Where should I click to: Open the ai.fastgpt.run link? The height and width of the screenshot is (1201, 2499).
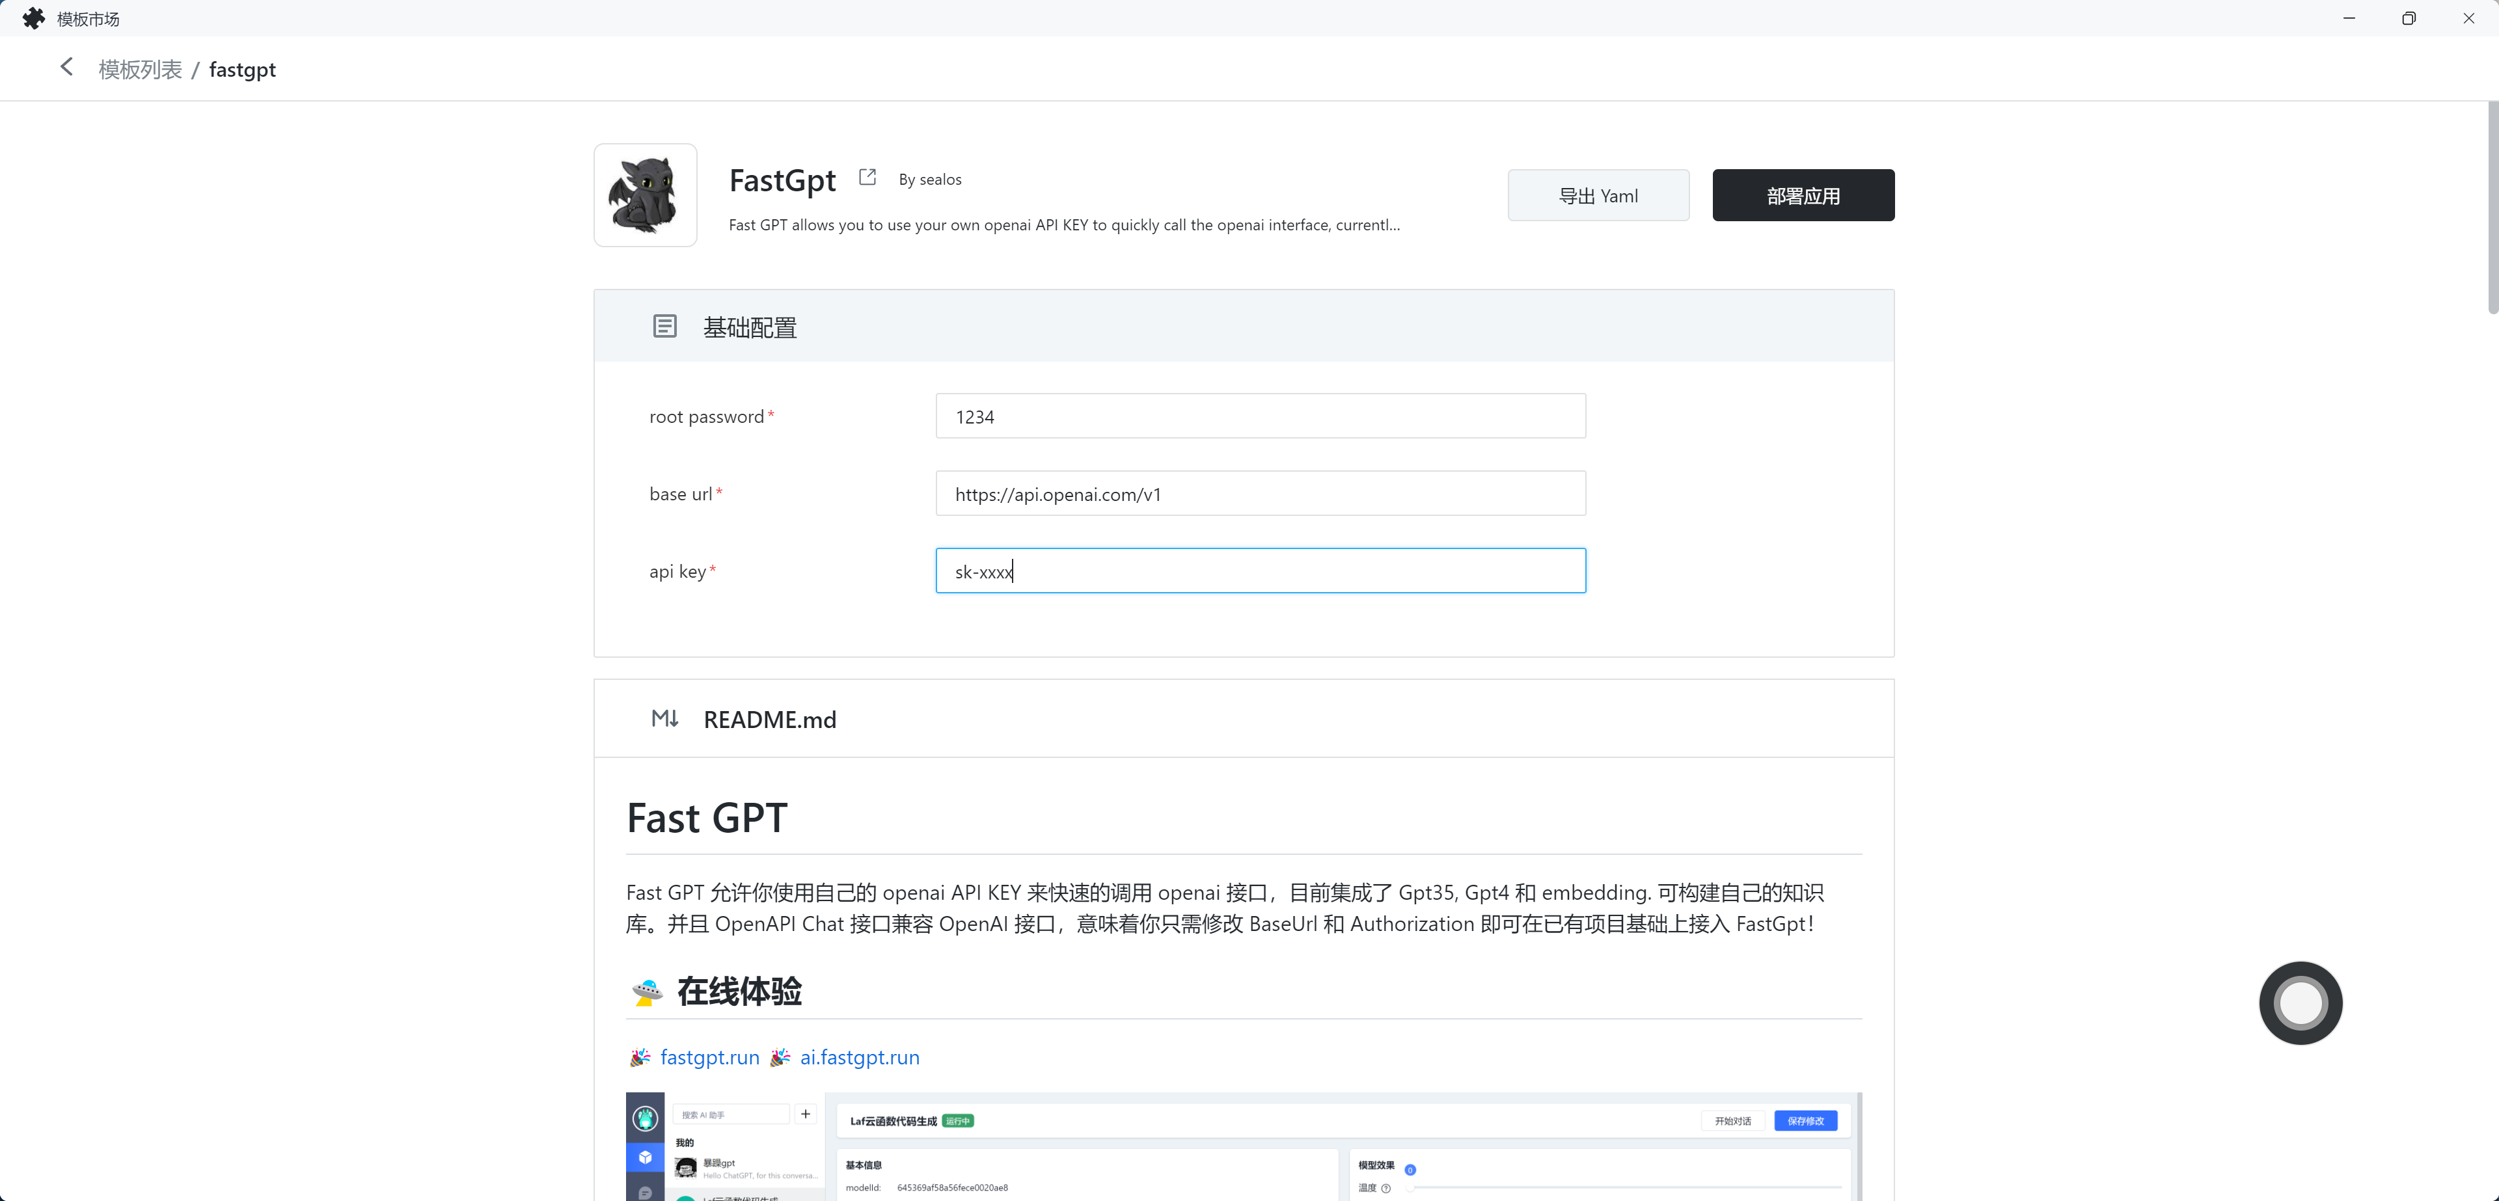tap(860, 1057)
